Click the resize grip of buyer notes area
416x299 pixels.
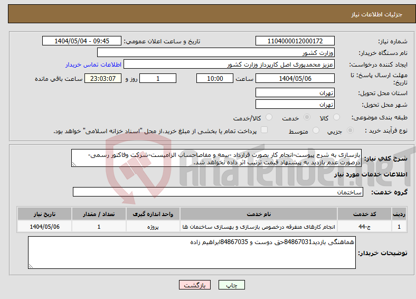tap(31, 266)
